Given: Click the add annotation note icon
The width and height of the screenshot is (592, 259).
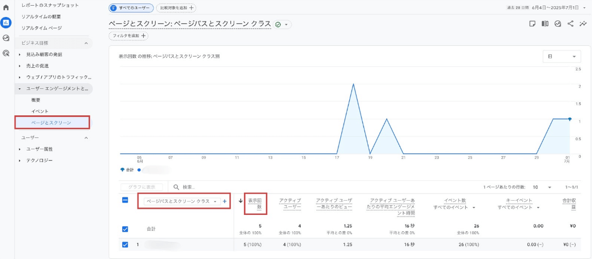Looking at the screenshot, I should click(532, 24).
